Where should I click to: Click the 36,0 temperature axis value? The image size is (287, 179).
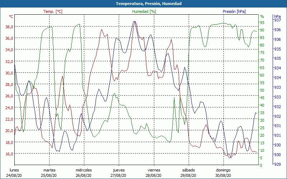tap(10, 38)
